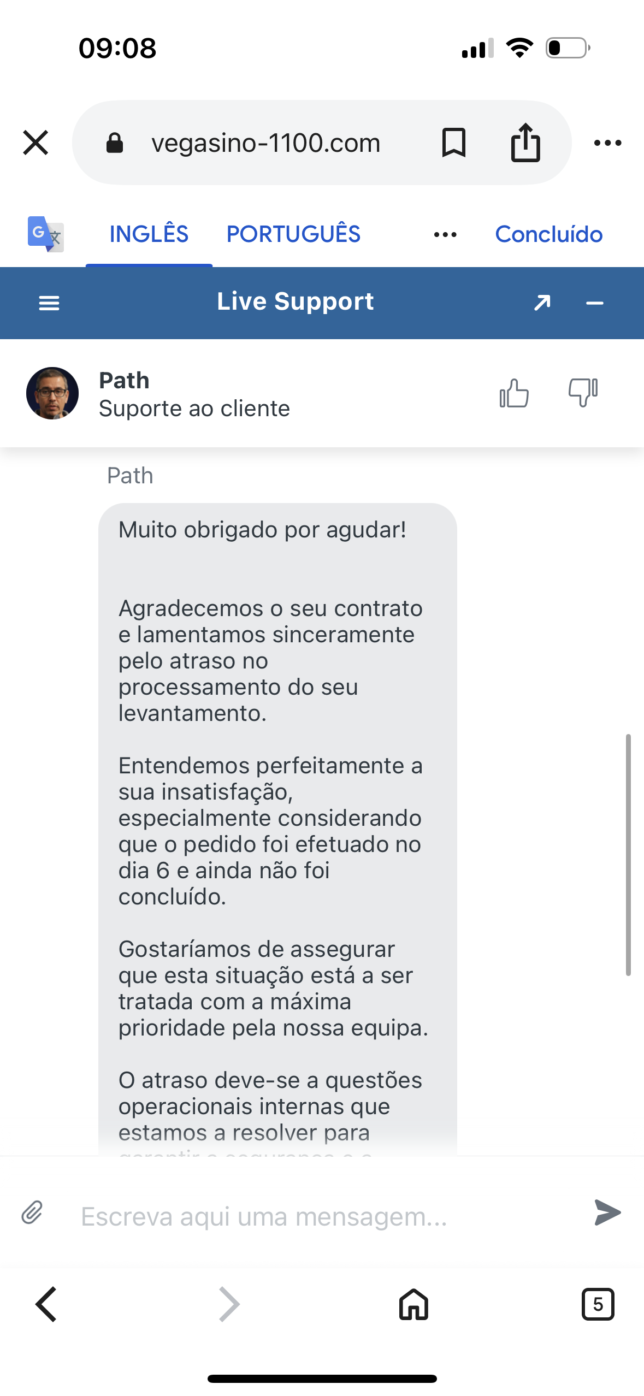Open translate bar more options
Viewport: 644px width, 1396px height.
(x=445, y=235)
